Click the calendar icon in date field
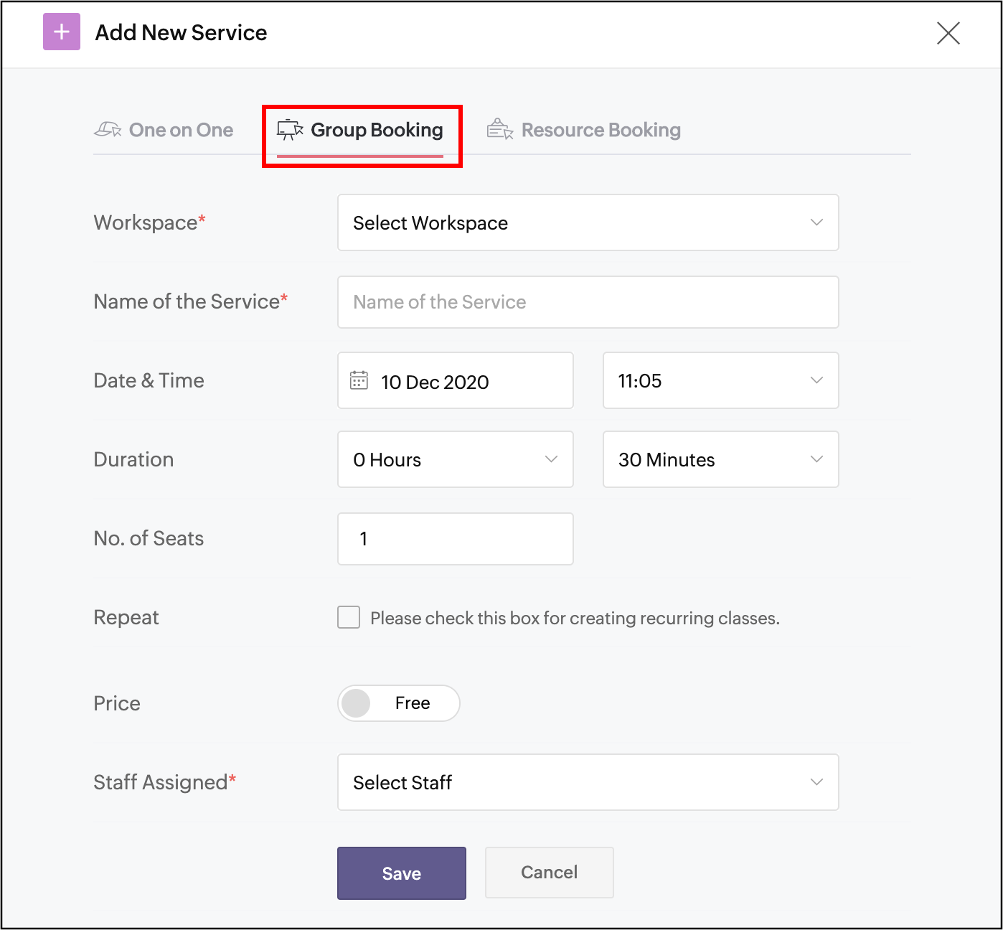The width and height of the screenshot is (1003, 930). (359, 380)
